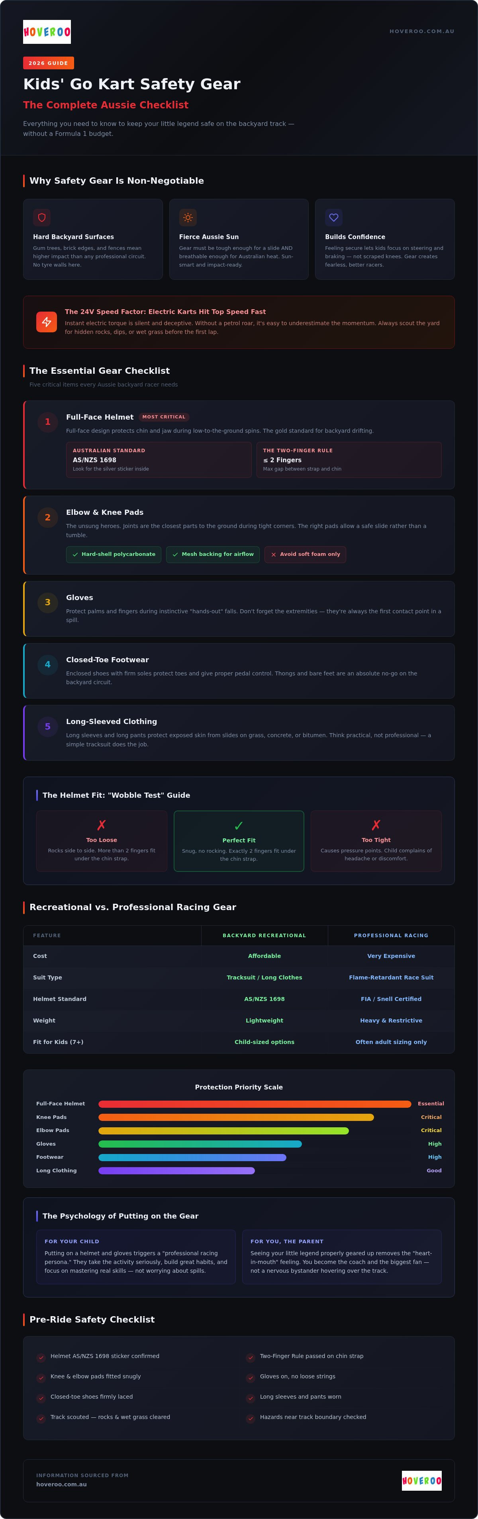Click the Hoveroo logo in the header
The image size is (478, 1519).
pos(47,32)
